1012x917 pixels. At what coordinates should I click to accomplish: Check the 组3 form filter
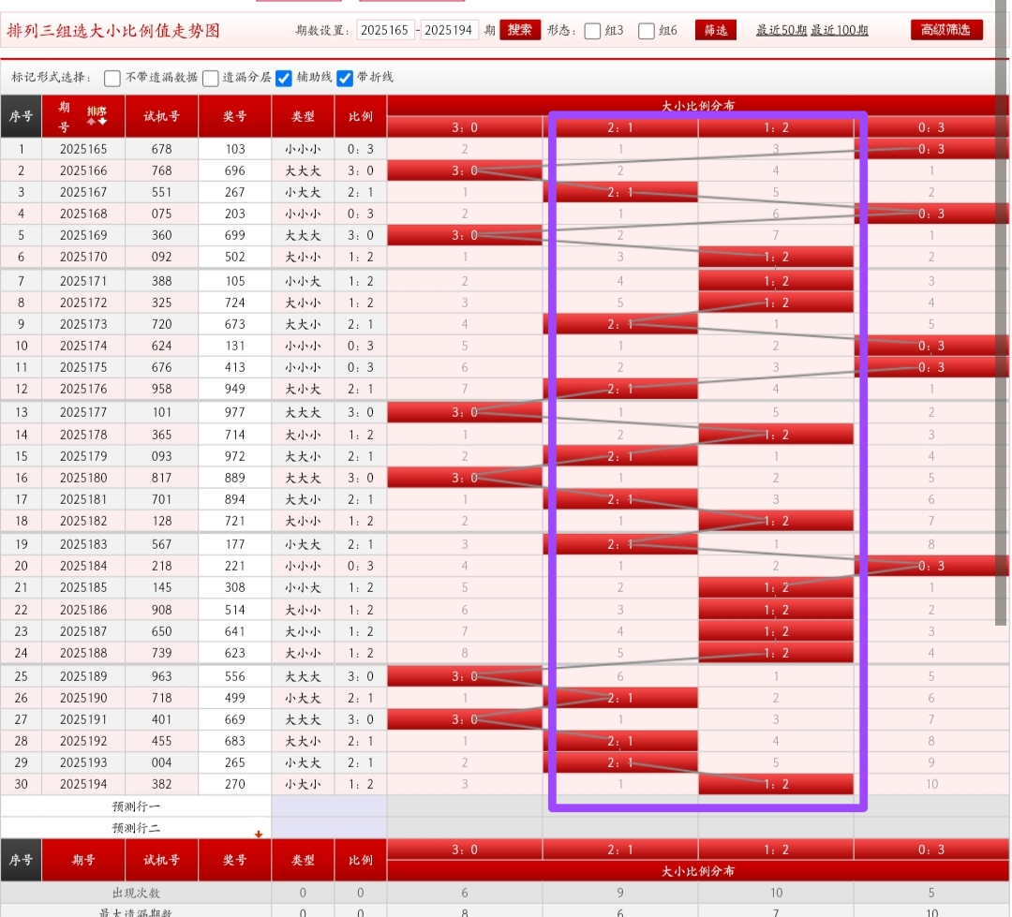click(592, 31)
